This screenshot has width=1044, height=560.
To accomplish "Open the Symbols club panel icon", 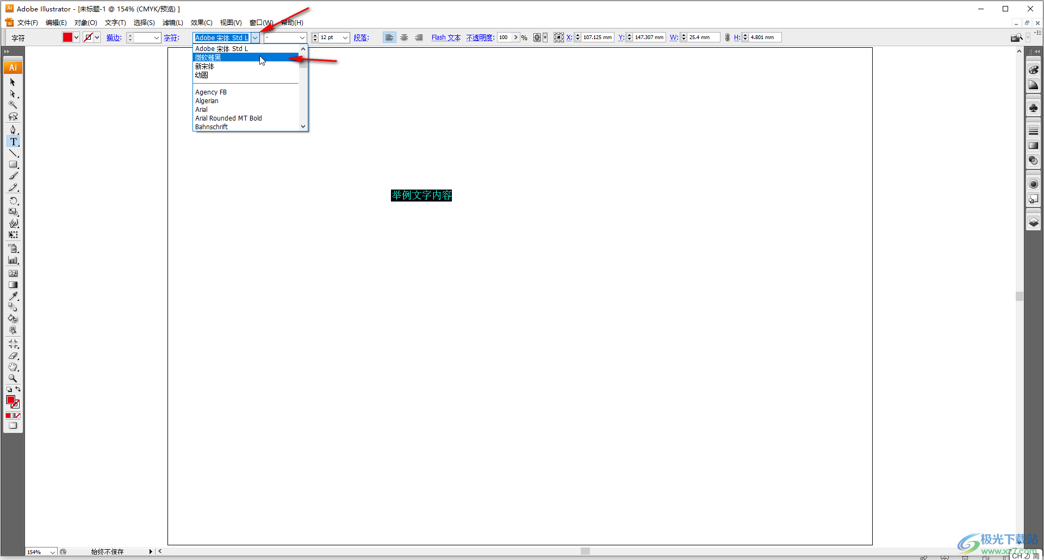I will (x=1033, y=108).
